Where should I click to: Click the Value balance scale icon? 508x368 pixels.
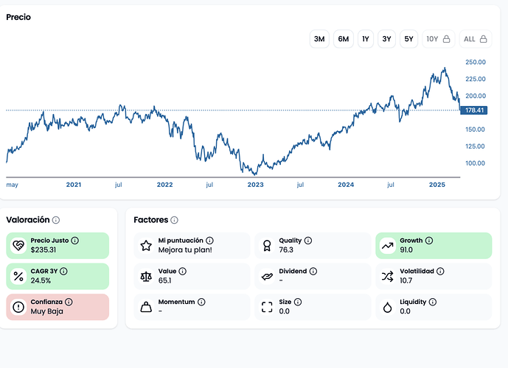pyautogui.click(x=146, y=276)
